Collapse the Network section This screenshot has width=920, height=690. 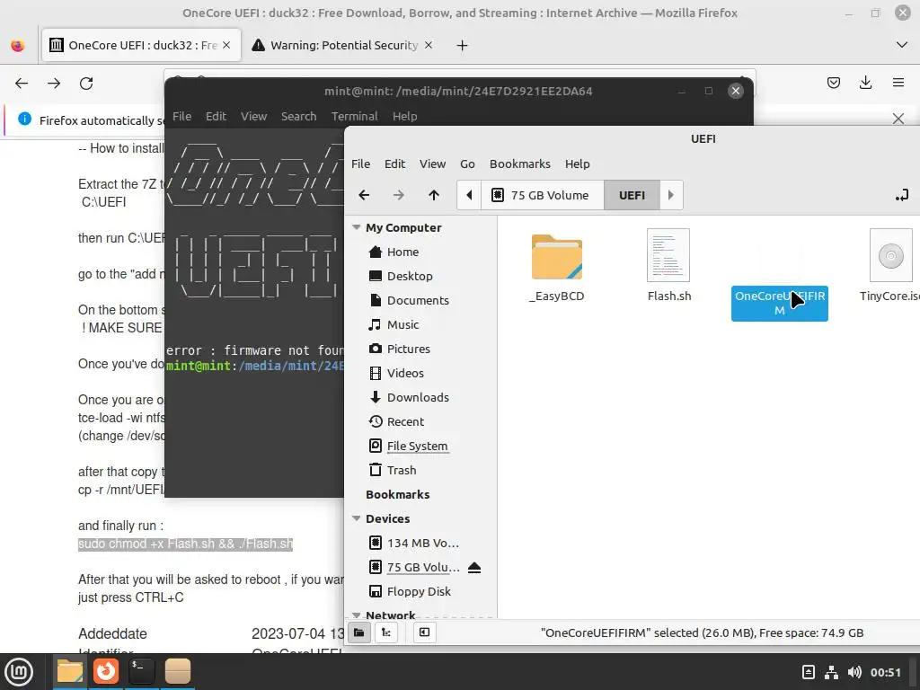356,615
